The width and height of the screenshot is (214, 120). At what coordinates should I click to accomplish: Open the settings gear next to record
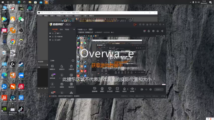[151, 89]
